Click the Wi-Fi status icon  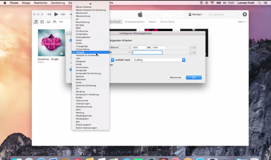[x=212, y=3]
